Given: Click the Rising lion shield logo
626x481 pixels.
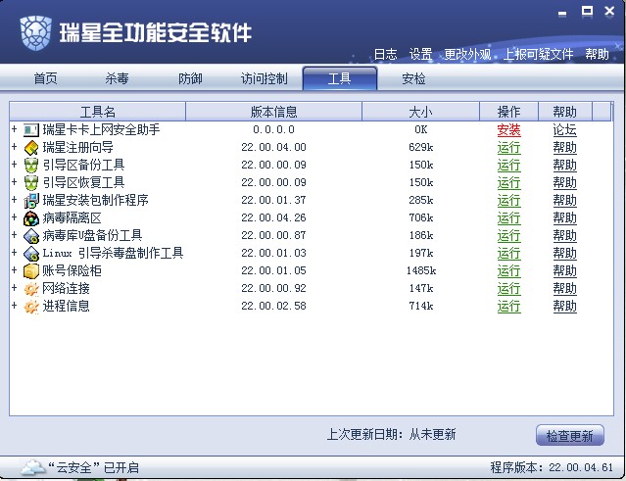Looking at the screenshot, I should click(x=35, y=32).
